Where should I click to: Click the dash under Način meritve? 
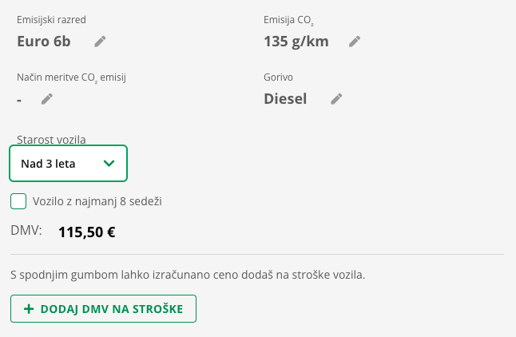19,100
